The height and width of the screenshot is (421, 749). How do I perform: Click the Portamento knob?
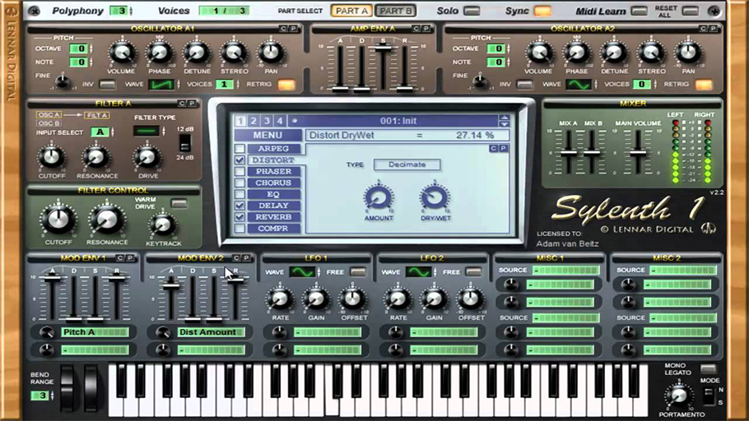(x=679, y=396)
